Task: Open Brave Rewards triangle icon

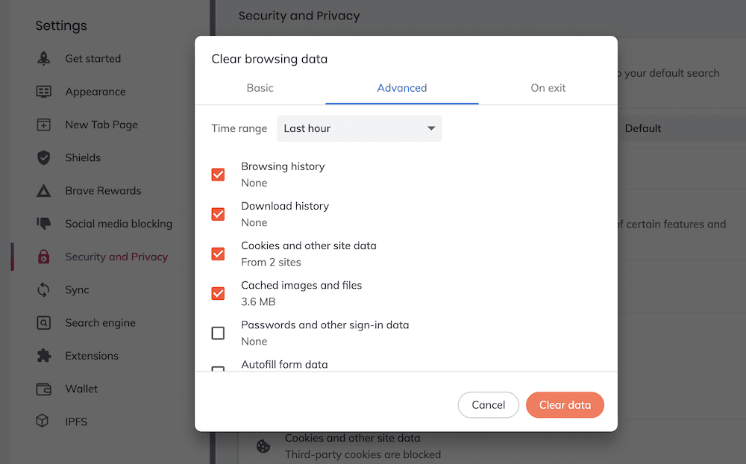Action: pyautogui.click(x=44, y=191)
